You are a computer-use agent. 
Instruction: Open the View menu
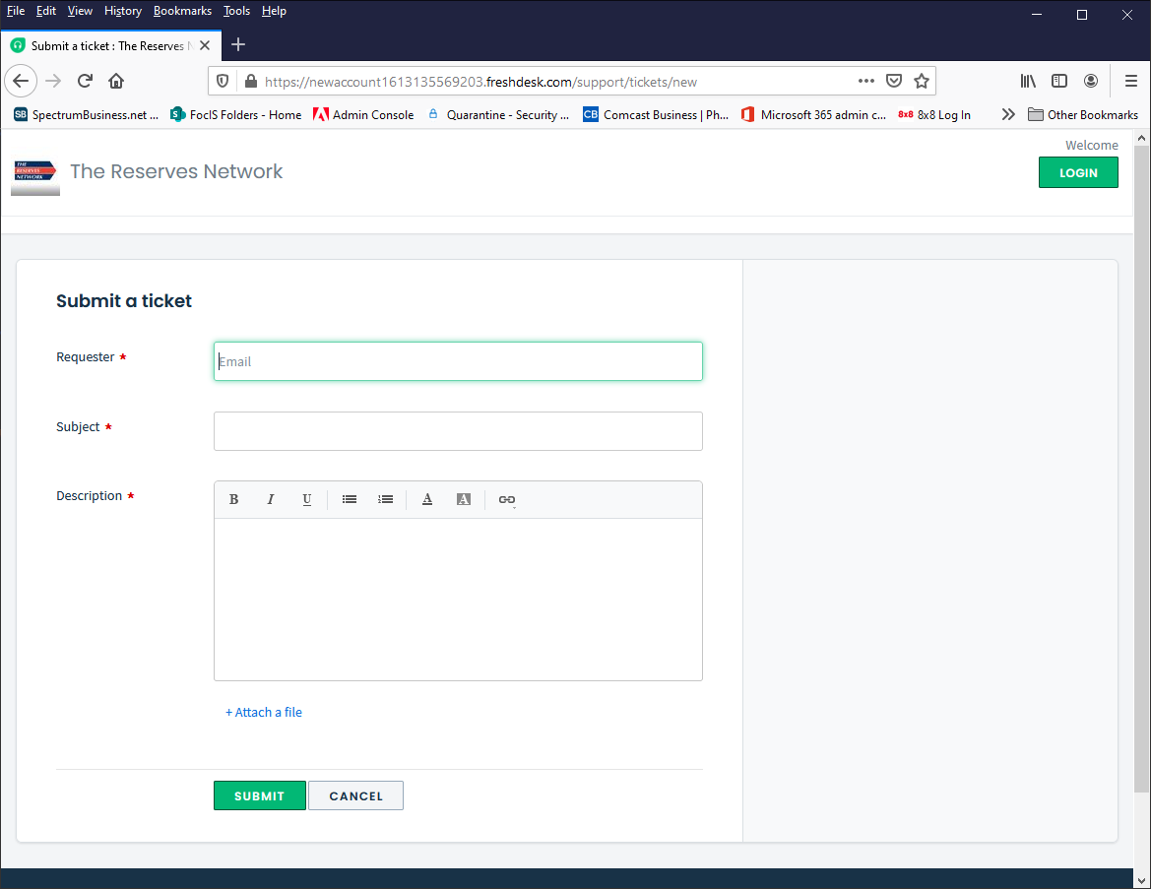80,11
